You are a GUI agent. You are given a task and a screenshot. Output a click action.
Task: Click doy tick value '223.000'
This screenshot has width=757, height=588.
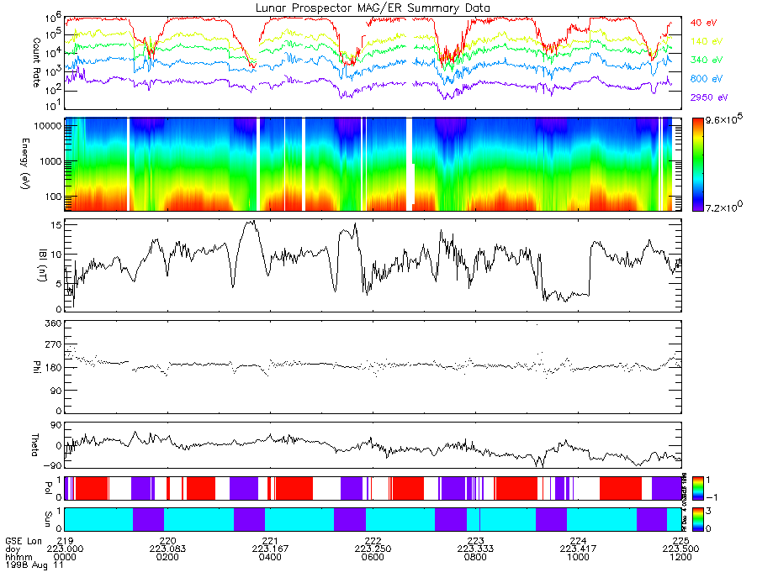coord(65,549)
